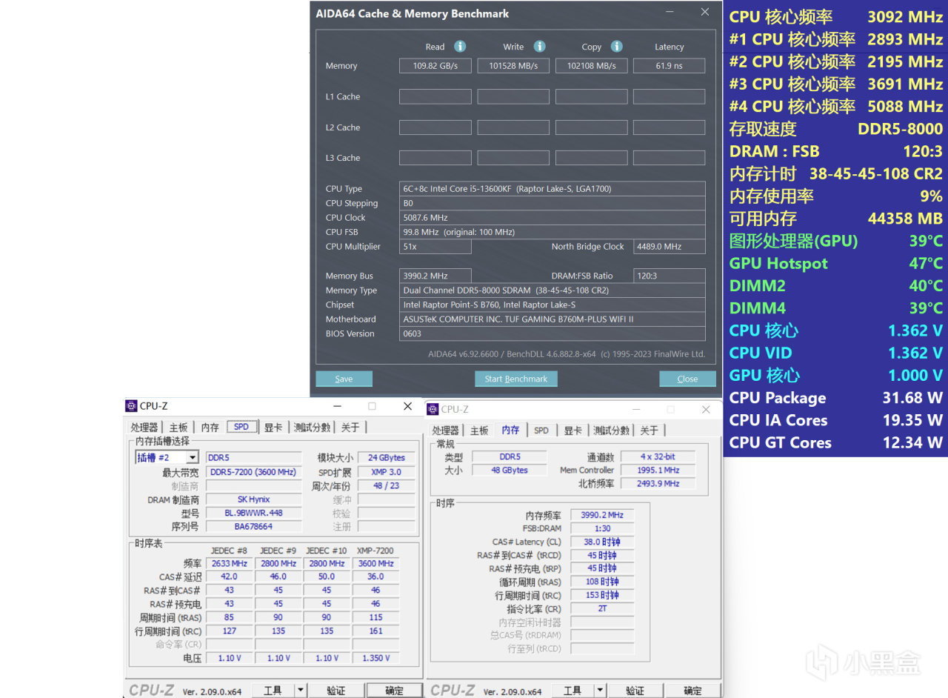Open 关于 tab in CPU-Z memory window
Screen dimensions: 948x698
[x=649, y=431]
